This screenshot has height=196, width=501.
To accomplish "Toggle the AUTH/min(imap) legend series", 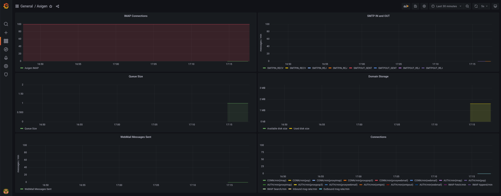I will pos(453,180).
